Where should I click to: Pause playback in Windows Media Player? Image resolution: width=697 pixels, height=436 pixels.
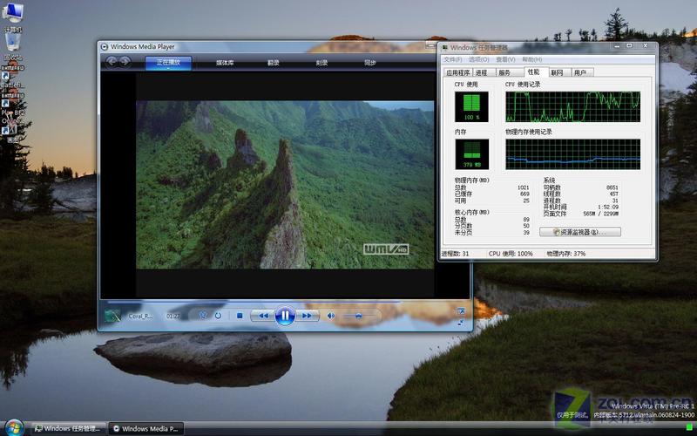tap(285, 316)
